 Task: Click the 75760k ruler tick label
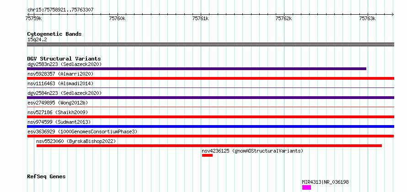118,18
